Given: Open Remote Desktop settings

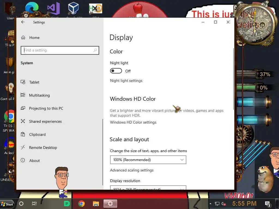Looking at the screenshot, I should 43,147.
